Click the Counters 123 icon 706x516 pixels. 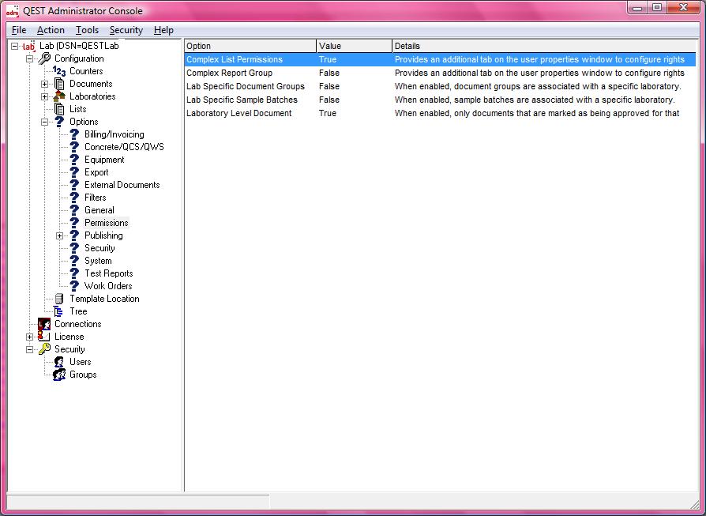click(59, 71)
